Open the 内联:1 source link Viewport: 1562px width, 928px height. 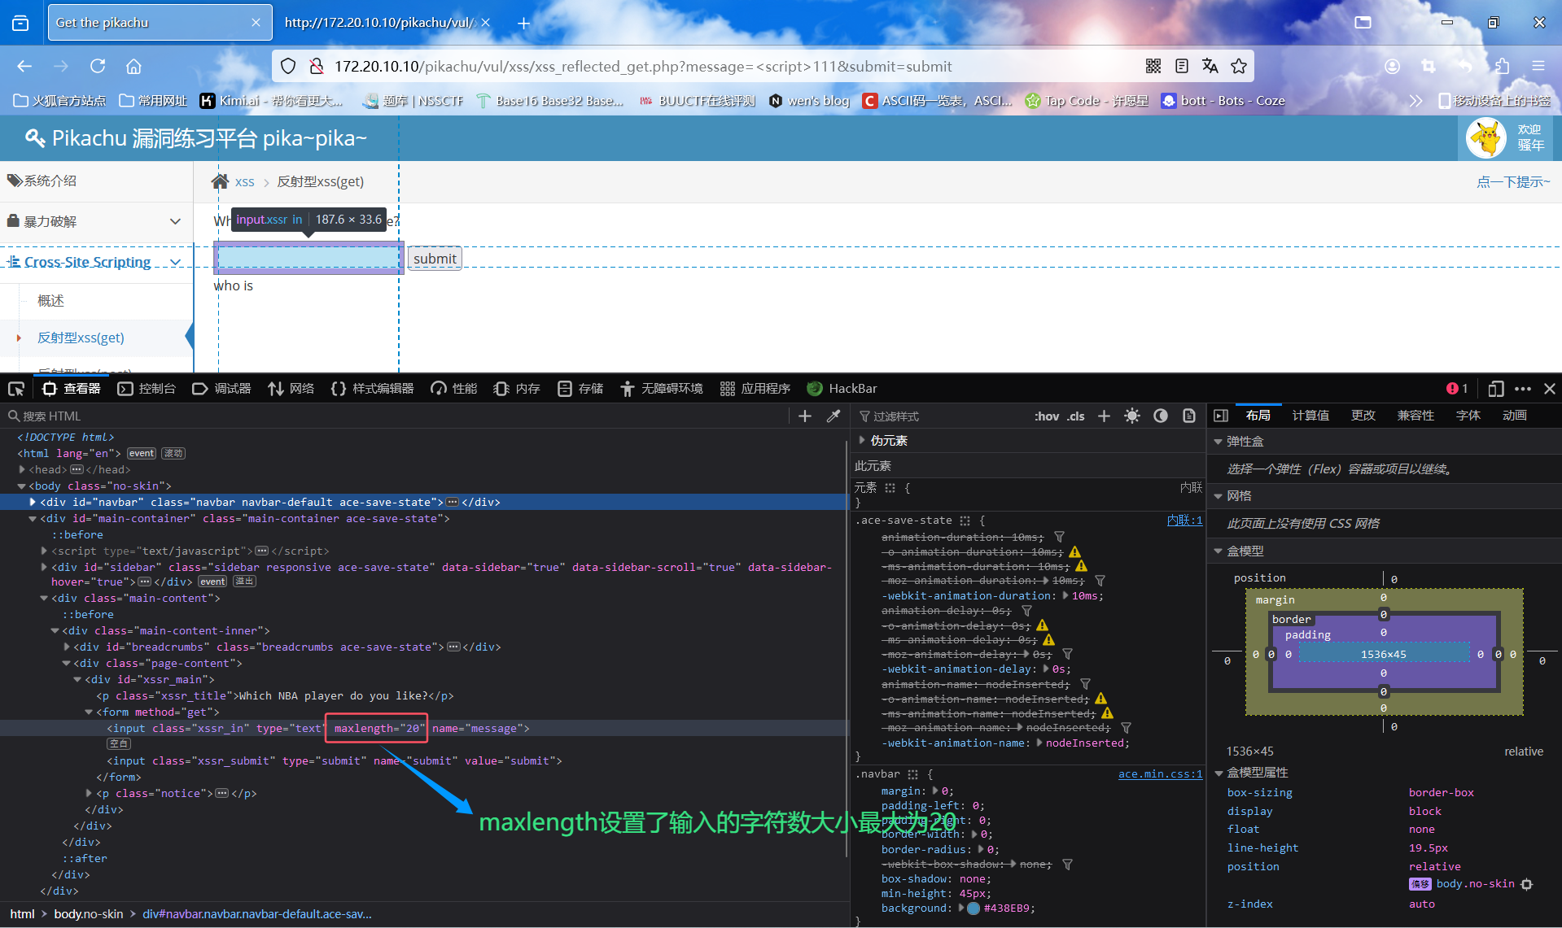pyautogui.click(x=1184, y=521)
